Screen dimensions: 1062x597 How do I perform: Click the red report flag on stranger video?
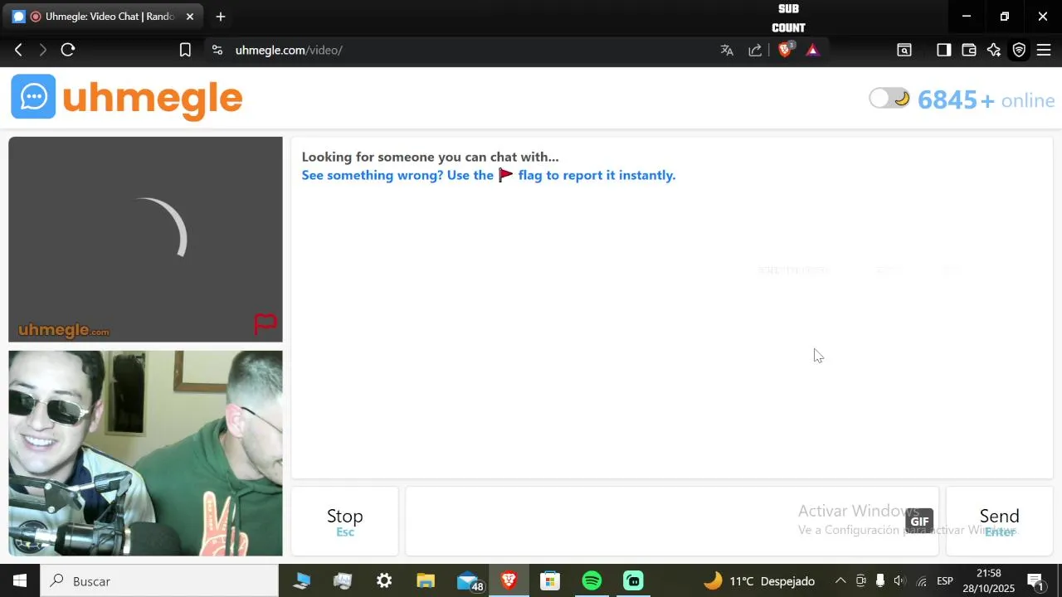(x=265, y=323)
